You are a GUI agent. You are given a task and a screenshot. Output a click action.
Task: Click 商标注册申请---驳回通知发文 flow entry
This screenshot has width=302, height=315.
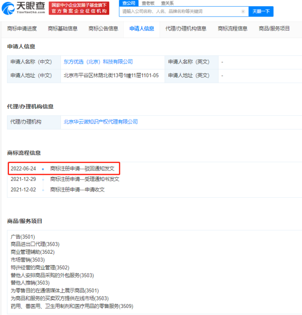point(82,169)
